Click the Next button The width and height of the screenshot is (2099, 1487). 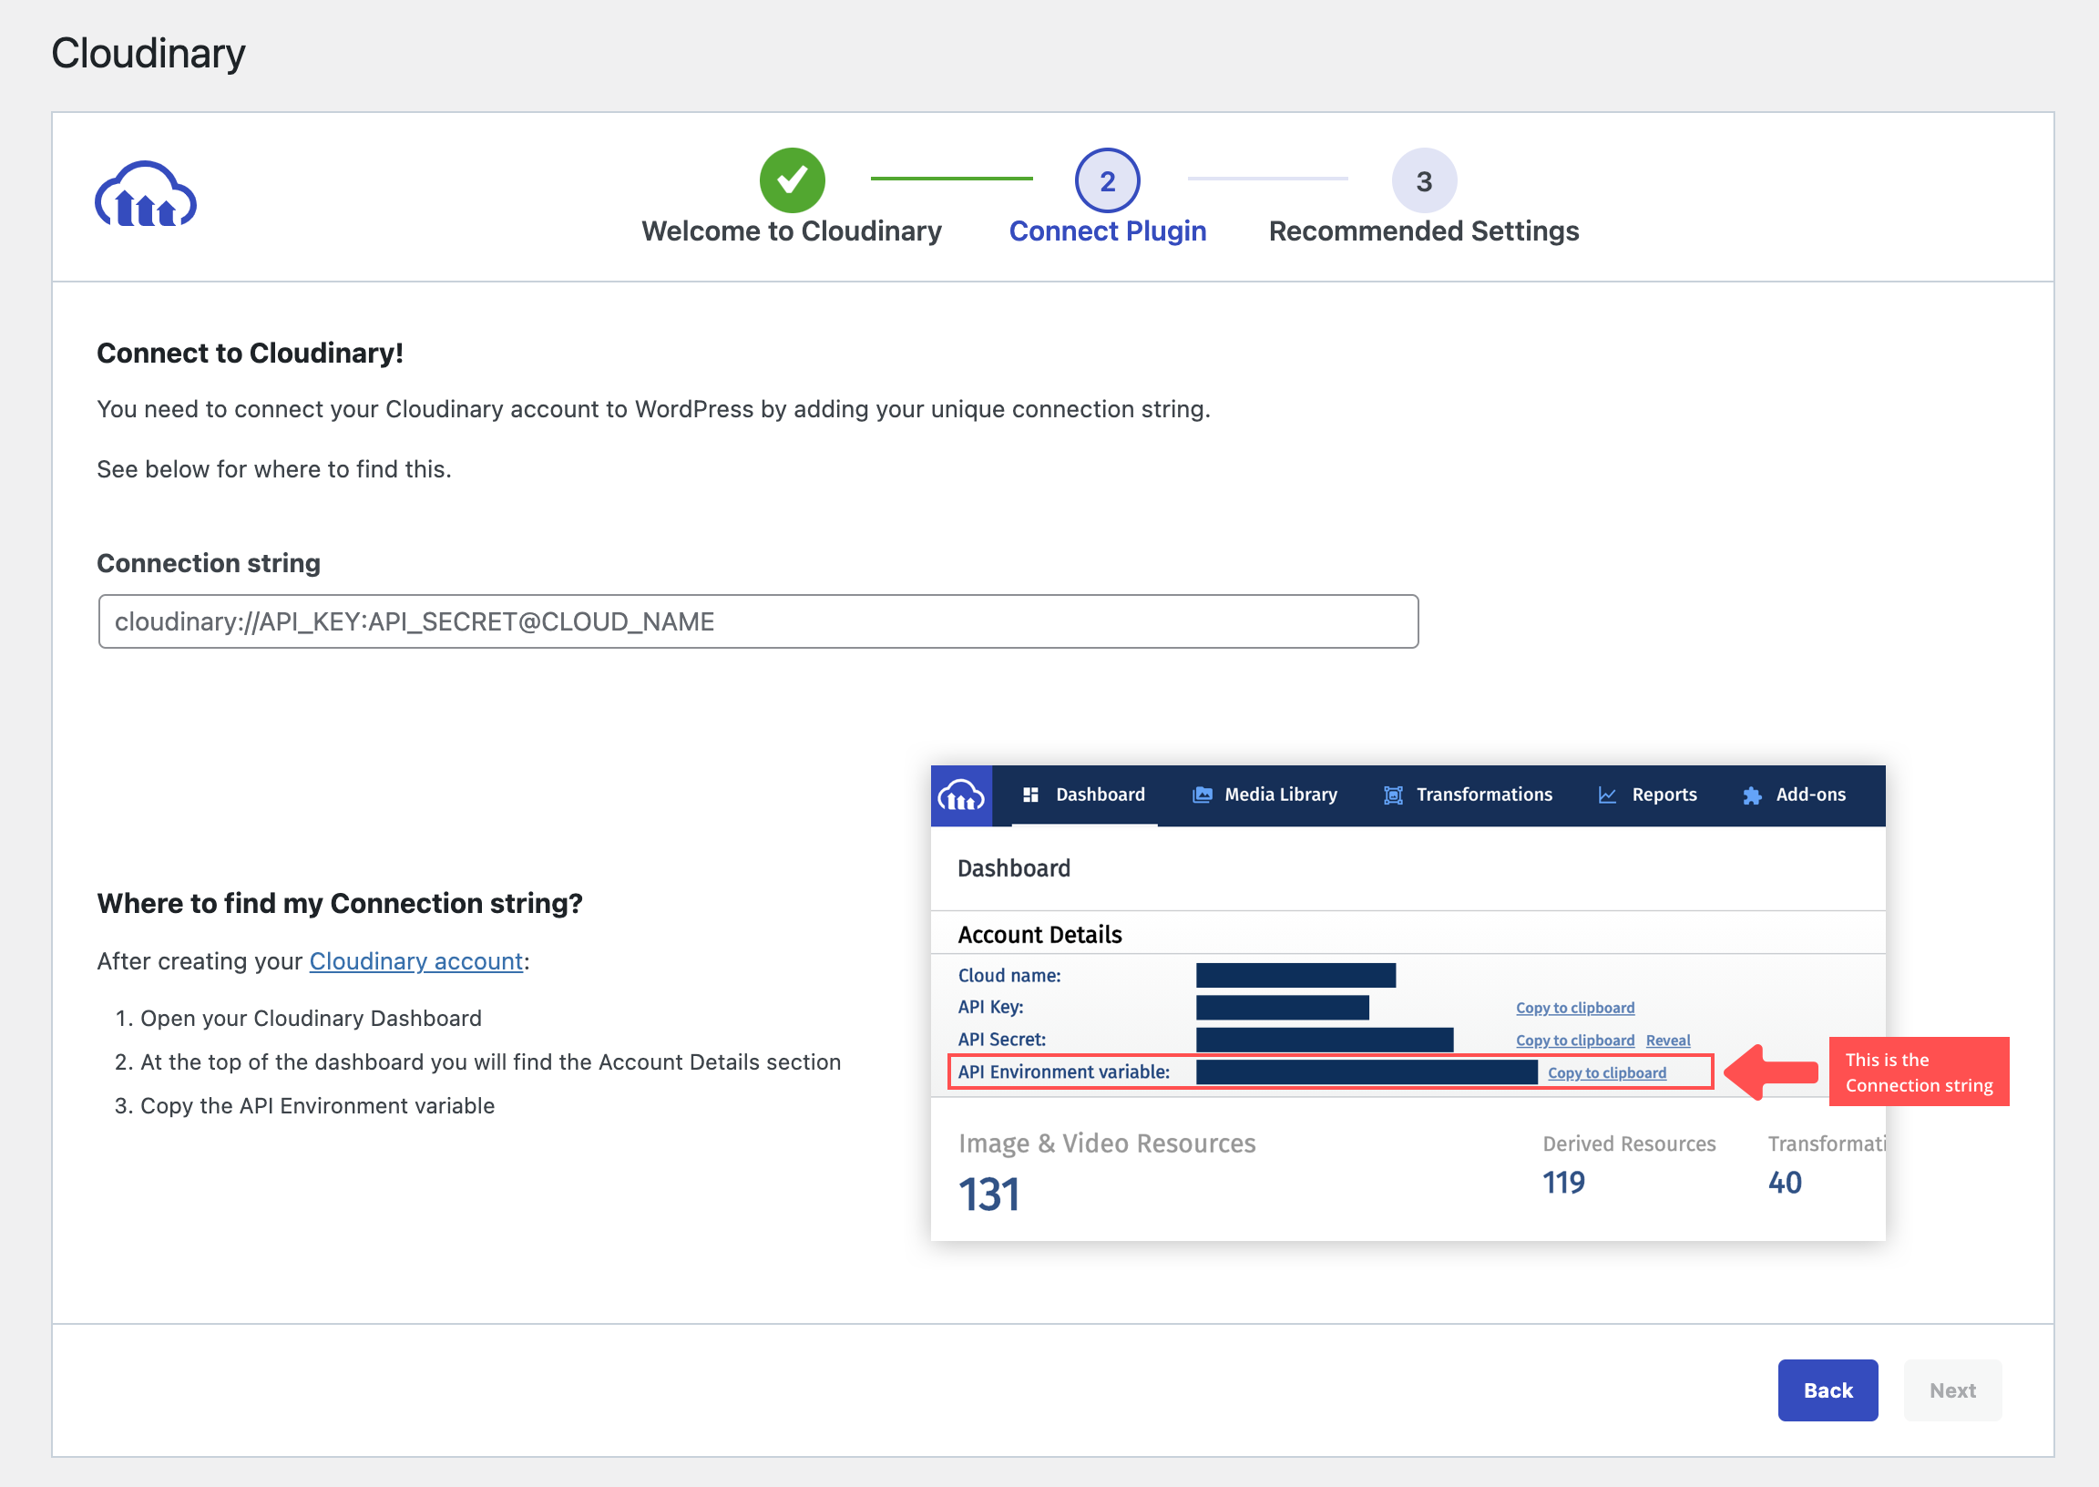point(1951,1390)
